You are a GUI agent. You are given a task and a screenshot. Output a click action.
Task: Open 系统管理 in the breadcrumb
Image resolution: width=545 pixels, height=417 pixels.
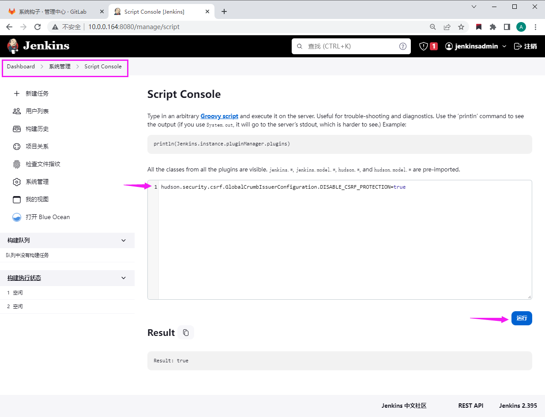pos(60,67)
